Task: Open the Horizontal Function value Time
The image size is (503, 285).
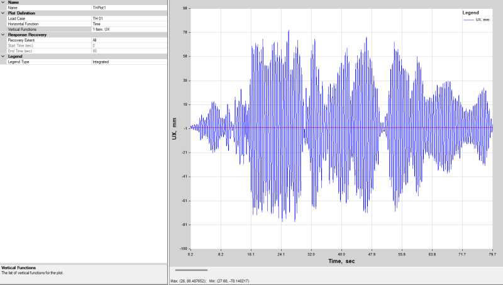Action: point(130,24)
